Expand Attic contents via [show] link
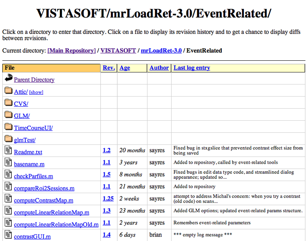 [36, 92]
